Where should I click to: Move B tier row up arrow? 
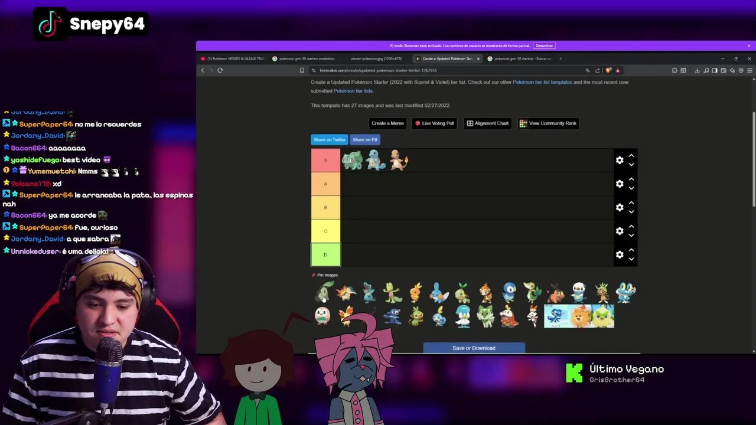(631, 203)
